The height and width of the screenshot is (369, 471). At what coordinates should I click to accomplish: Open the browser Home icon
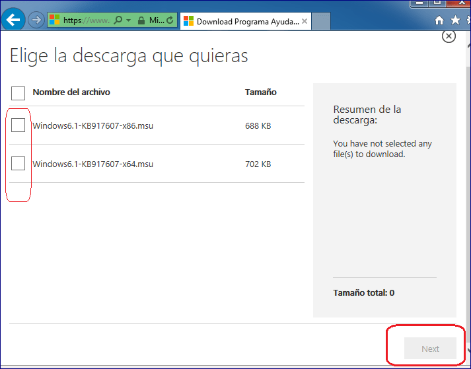(x=439, y=20)
